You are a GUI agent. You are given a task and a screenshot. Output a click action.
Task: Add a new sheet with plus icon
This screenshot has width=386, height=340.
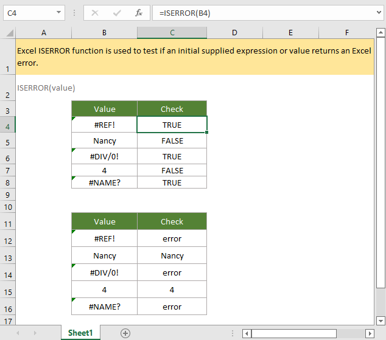pyautogui.click(x=125, y=333)
